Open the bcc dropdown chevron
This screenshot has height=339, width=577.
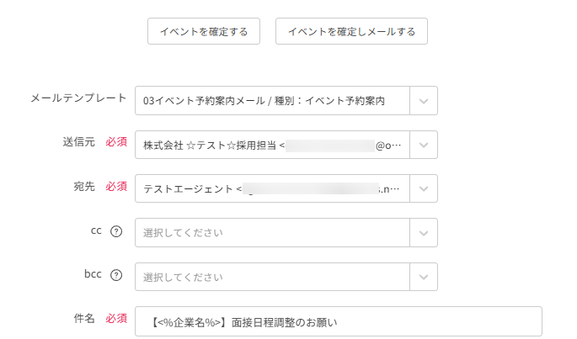click(x=424, y=276)
